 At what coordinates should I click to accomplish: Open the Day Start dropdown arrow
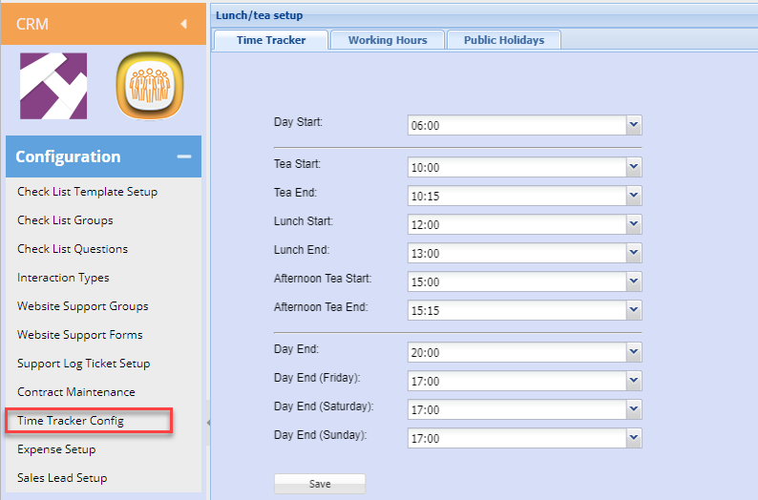634,125
